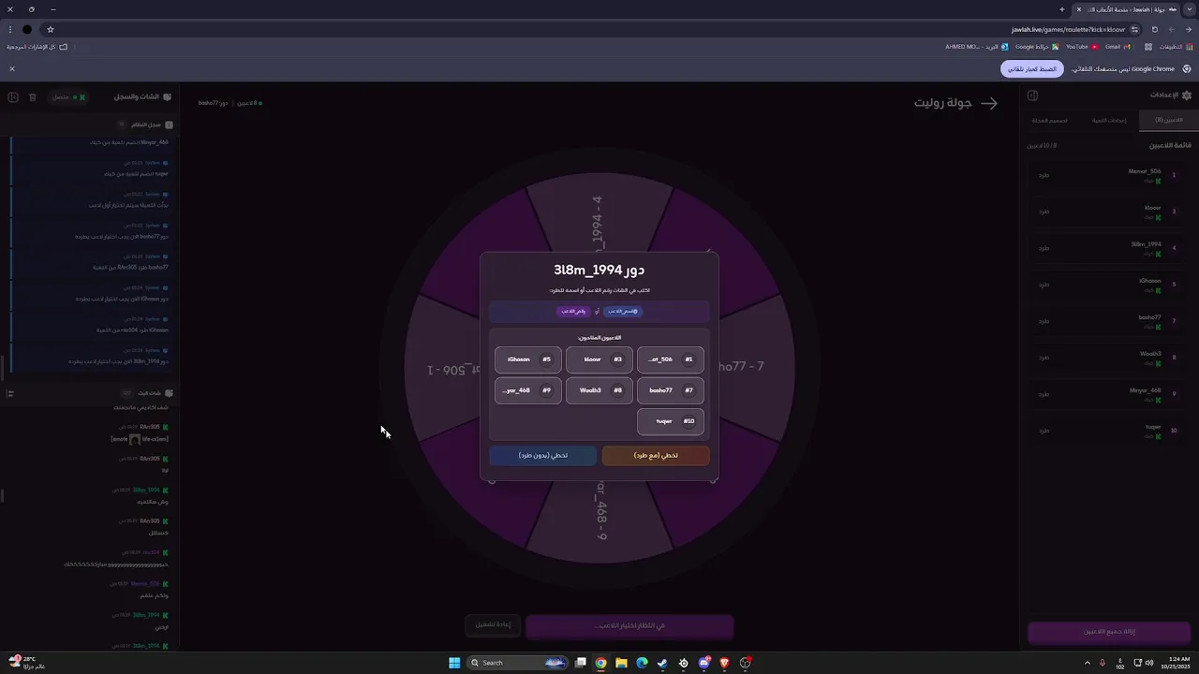Click the weather widget on taskbar
The height and width of the screenshot is (674, 1199).
[x=26, y=663]
